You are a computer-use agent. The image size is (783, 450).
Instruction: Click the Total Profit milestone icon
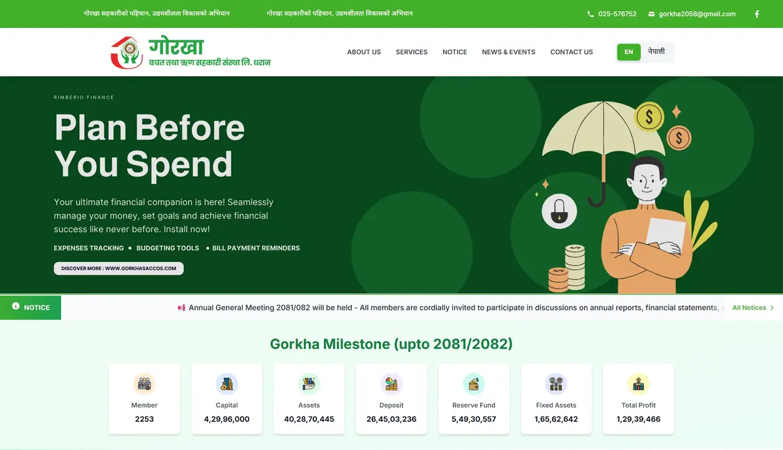(638, 384)
